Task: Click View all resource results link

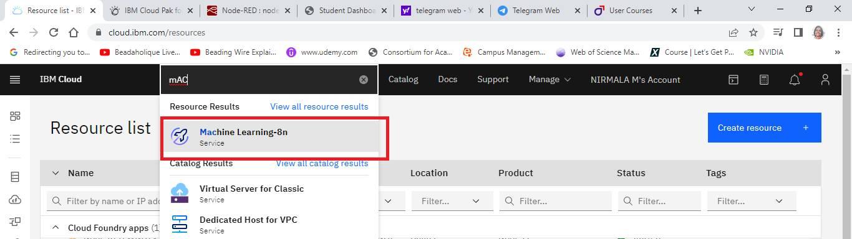Action: point(319,106)
